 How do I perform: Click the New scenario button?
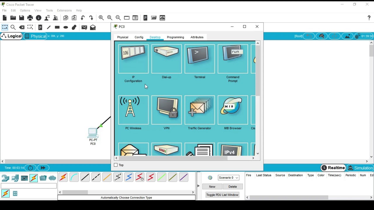tap(212, 187)
